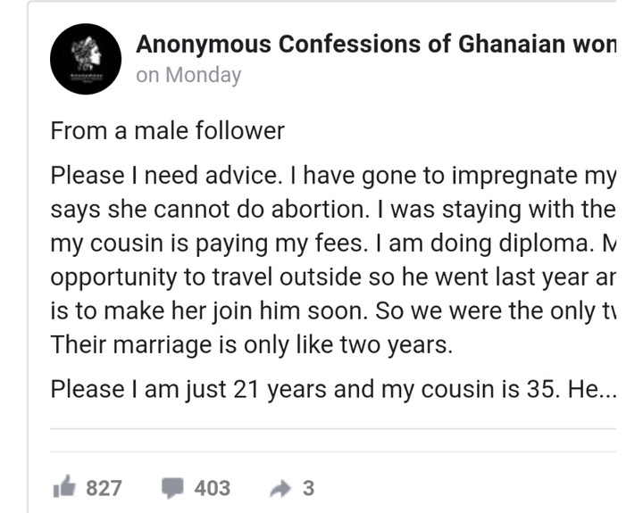
Task: View the 3 shares count
Action: click(309, 488)
